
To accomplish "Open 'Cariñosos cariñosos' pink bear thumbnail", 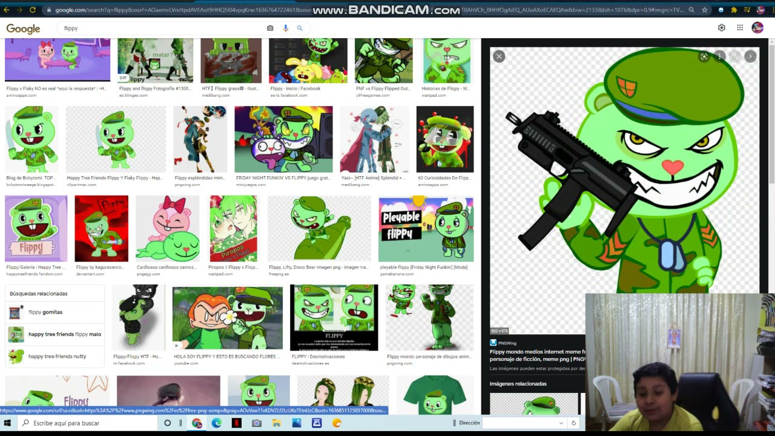I will pos(167,229).
